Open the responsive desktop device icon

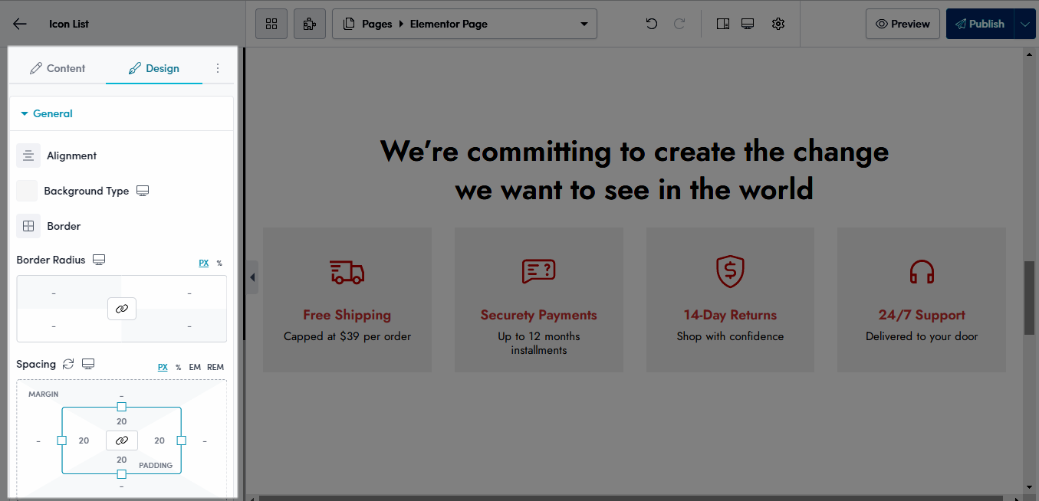click(748, 24)
